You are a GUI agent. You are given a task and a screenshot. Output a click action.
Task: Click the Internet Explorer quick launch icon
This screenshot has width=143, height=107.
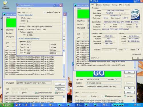point(23,105)
